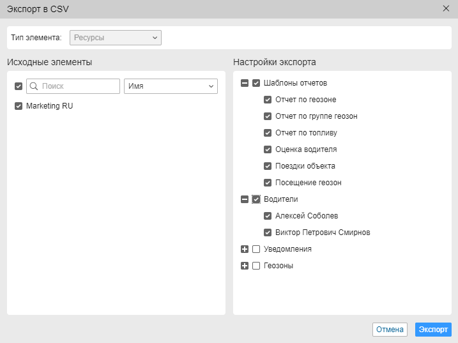Enable the Уведомления checkbox
The image size is (458, 343).
[256, 249]
